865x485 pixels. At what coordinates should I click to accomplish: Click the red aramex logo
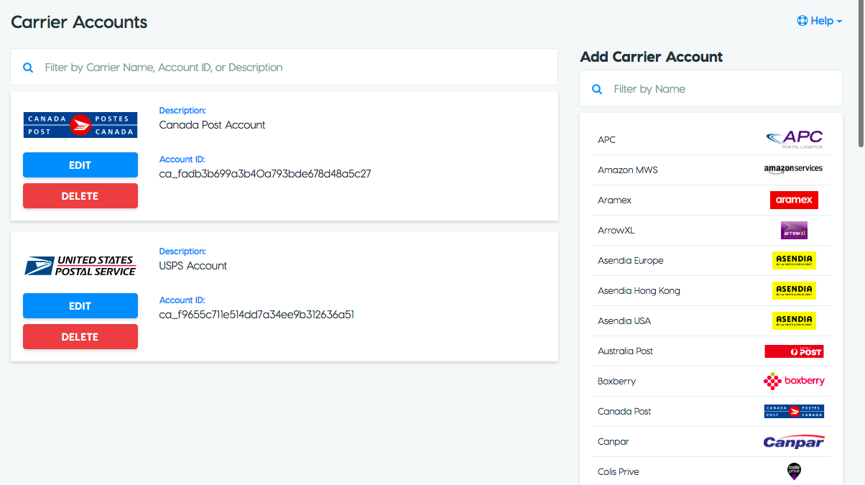click(x=794, y=200)
